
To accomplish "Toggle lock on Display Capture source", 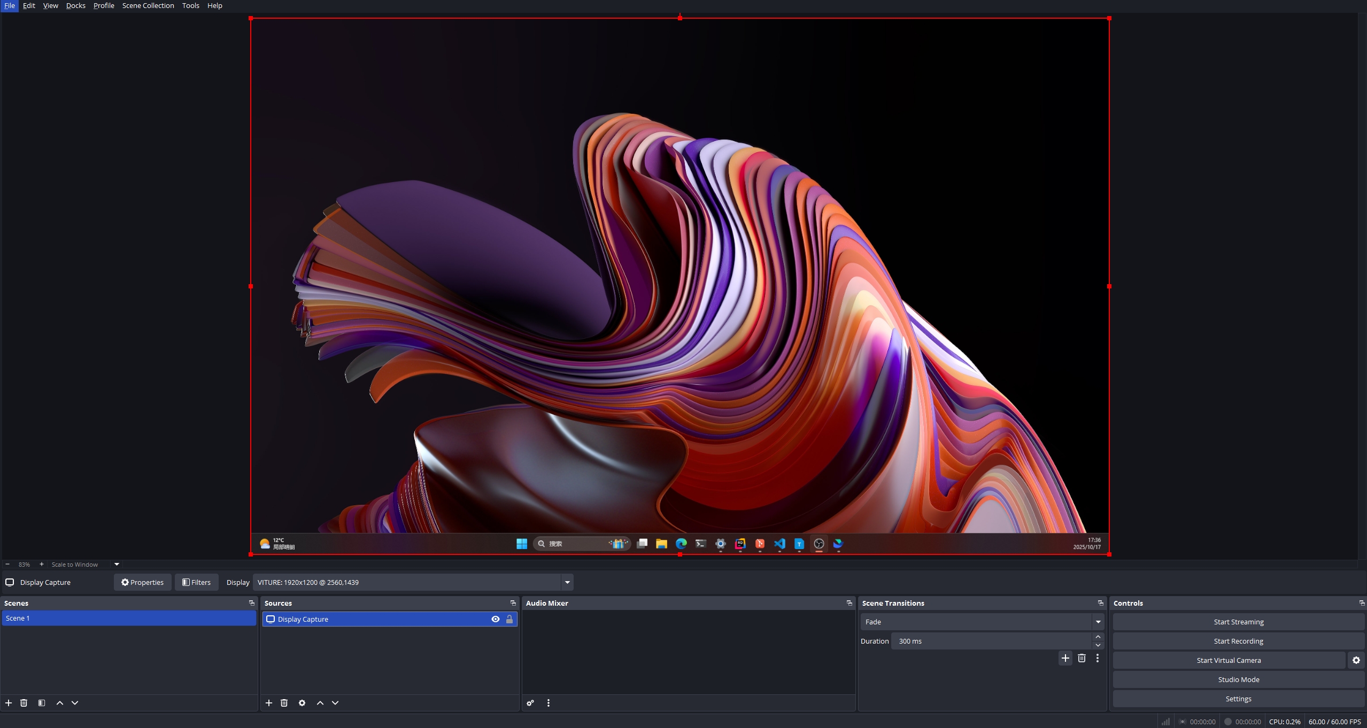I will pyautogui.click(x=509, y=619).
